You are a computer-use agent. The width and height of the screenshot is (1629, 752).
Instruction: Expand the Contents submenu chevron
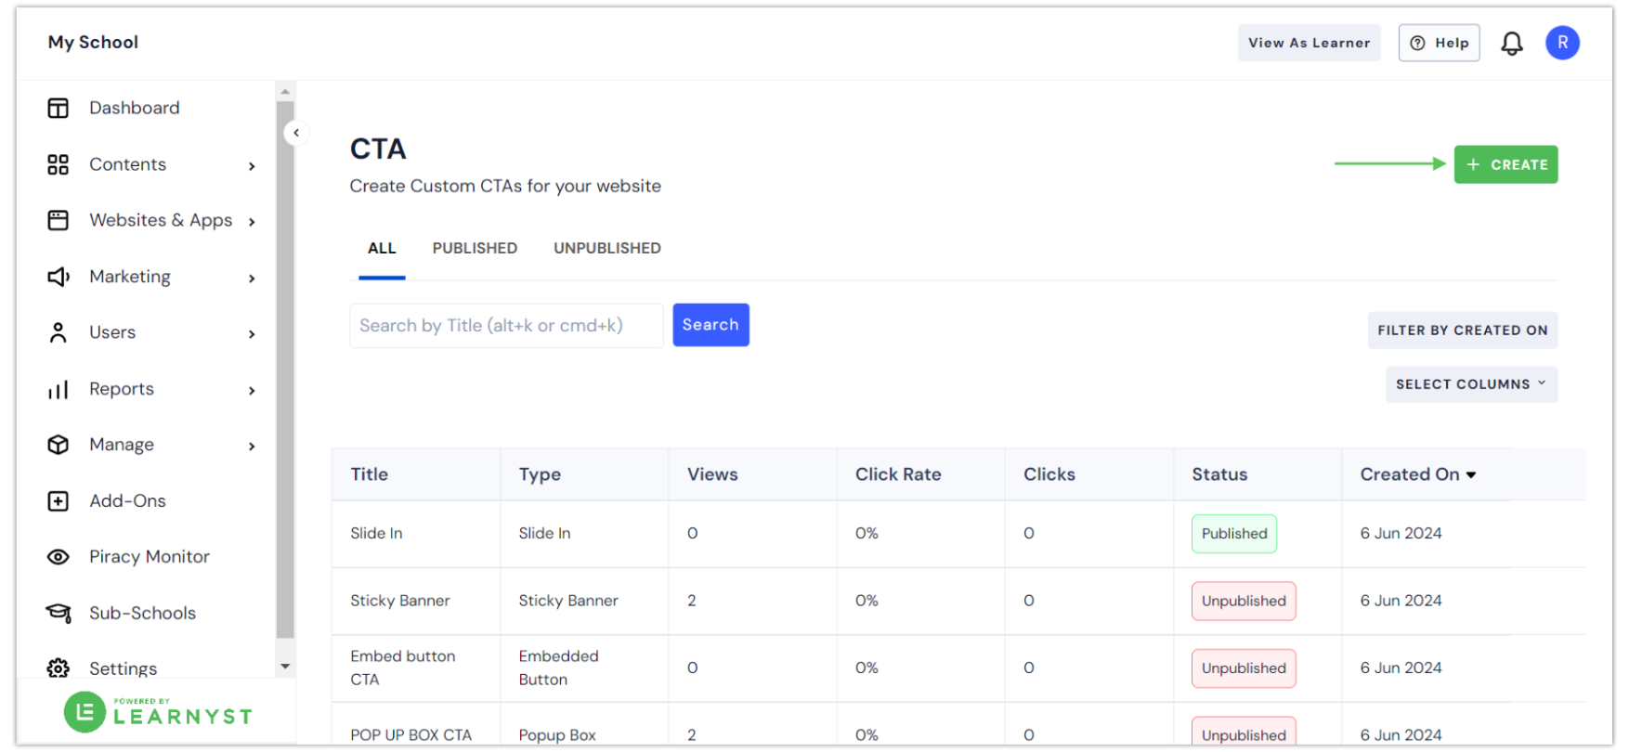point(252,166)
